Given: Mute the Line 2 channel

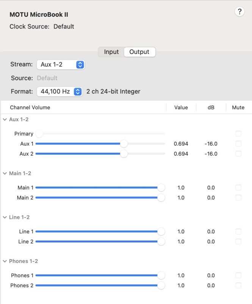Looking at the screenshot, I should (238, 242).
